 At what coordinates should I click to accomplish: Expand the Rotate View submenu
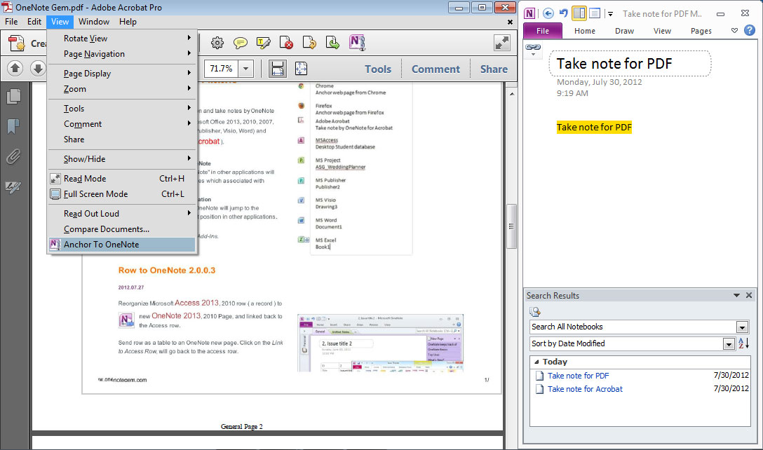pyautogui.click(x=122, y=38)
